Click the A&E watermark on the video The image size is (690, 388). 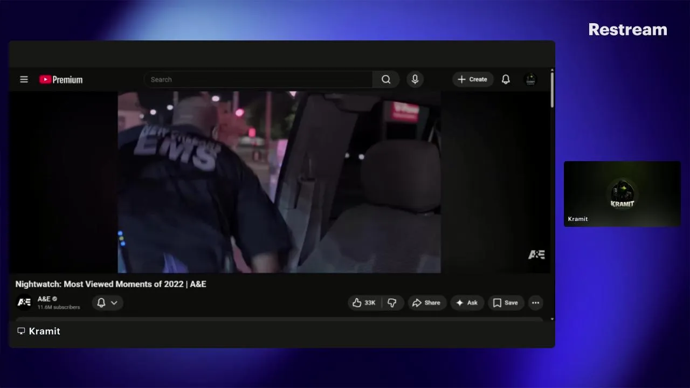[x=536, y=254]
